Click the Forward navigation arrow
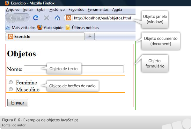191x129 pixels. pyautogui.click(x=20, y=18)
